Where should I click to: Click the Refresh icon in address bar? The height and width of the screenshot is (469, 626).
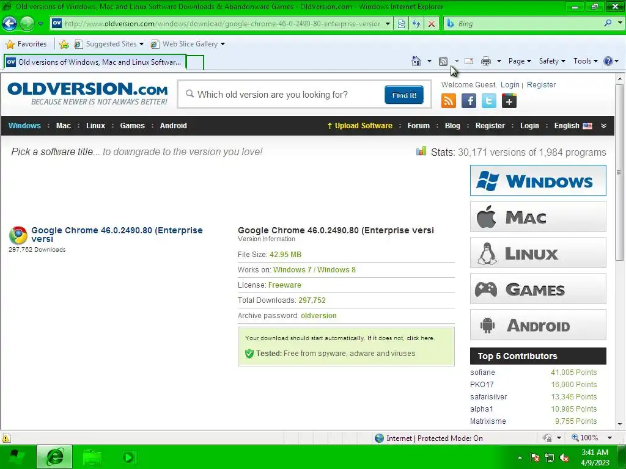416,24
